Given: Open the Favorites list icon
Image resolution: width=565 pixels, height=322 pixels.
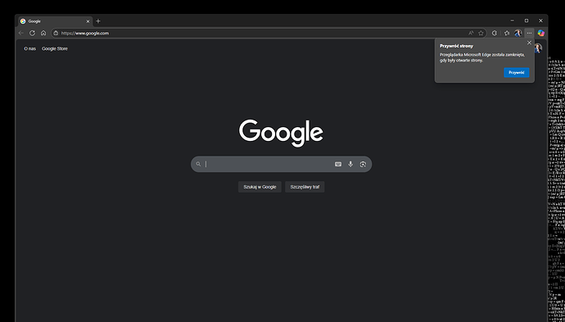Looking at the screenshot, I should 507,33.
